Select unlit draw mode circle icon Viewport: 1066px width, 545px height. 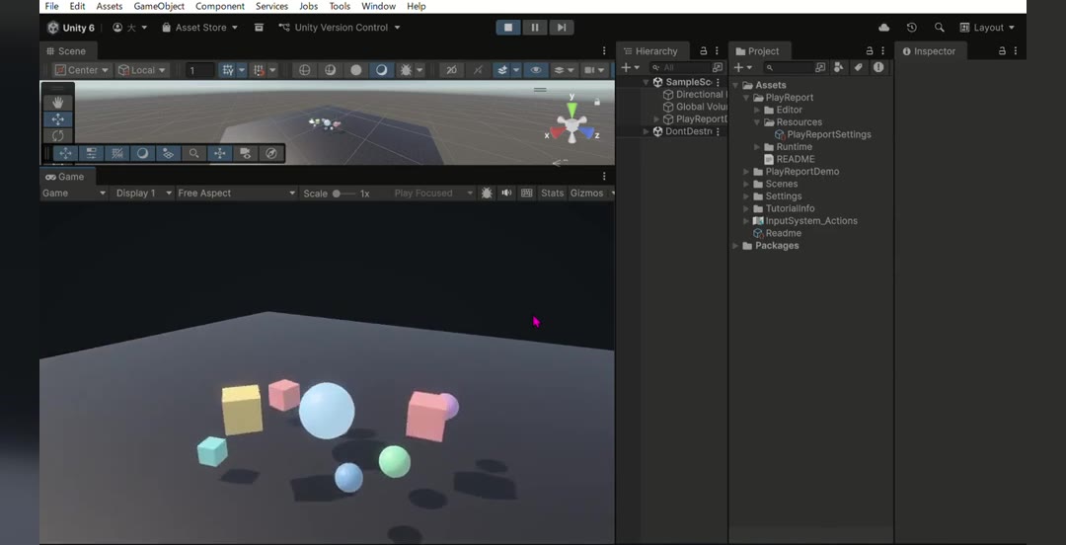[355, 70]
